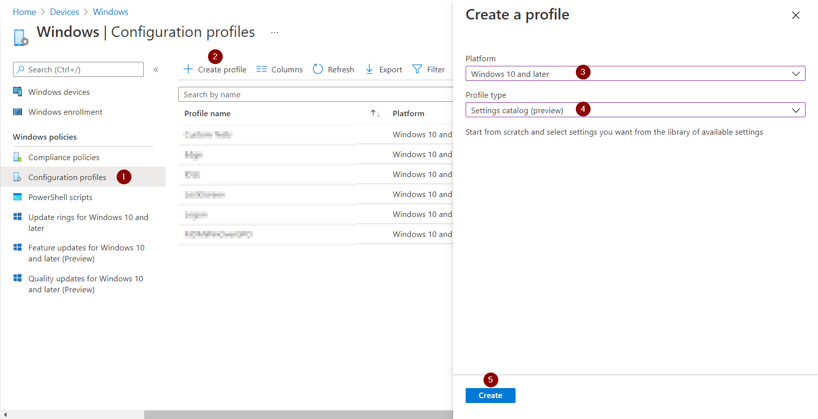This screenshot has height=419, width=818.
Task: Click the Create profile plus icon
Action: coord(188,69)
